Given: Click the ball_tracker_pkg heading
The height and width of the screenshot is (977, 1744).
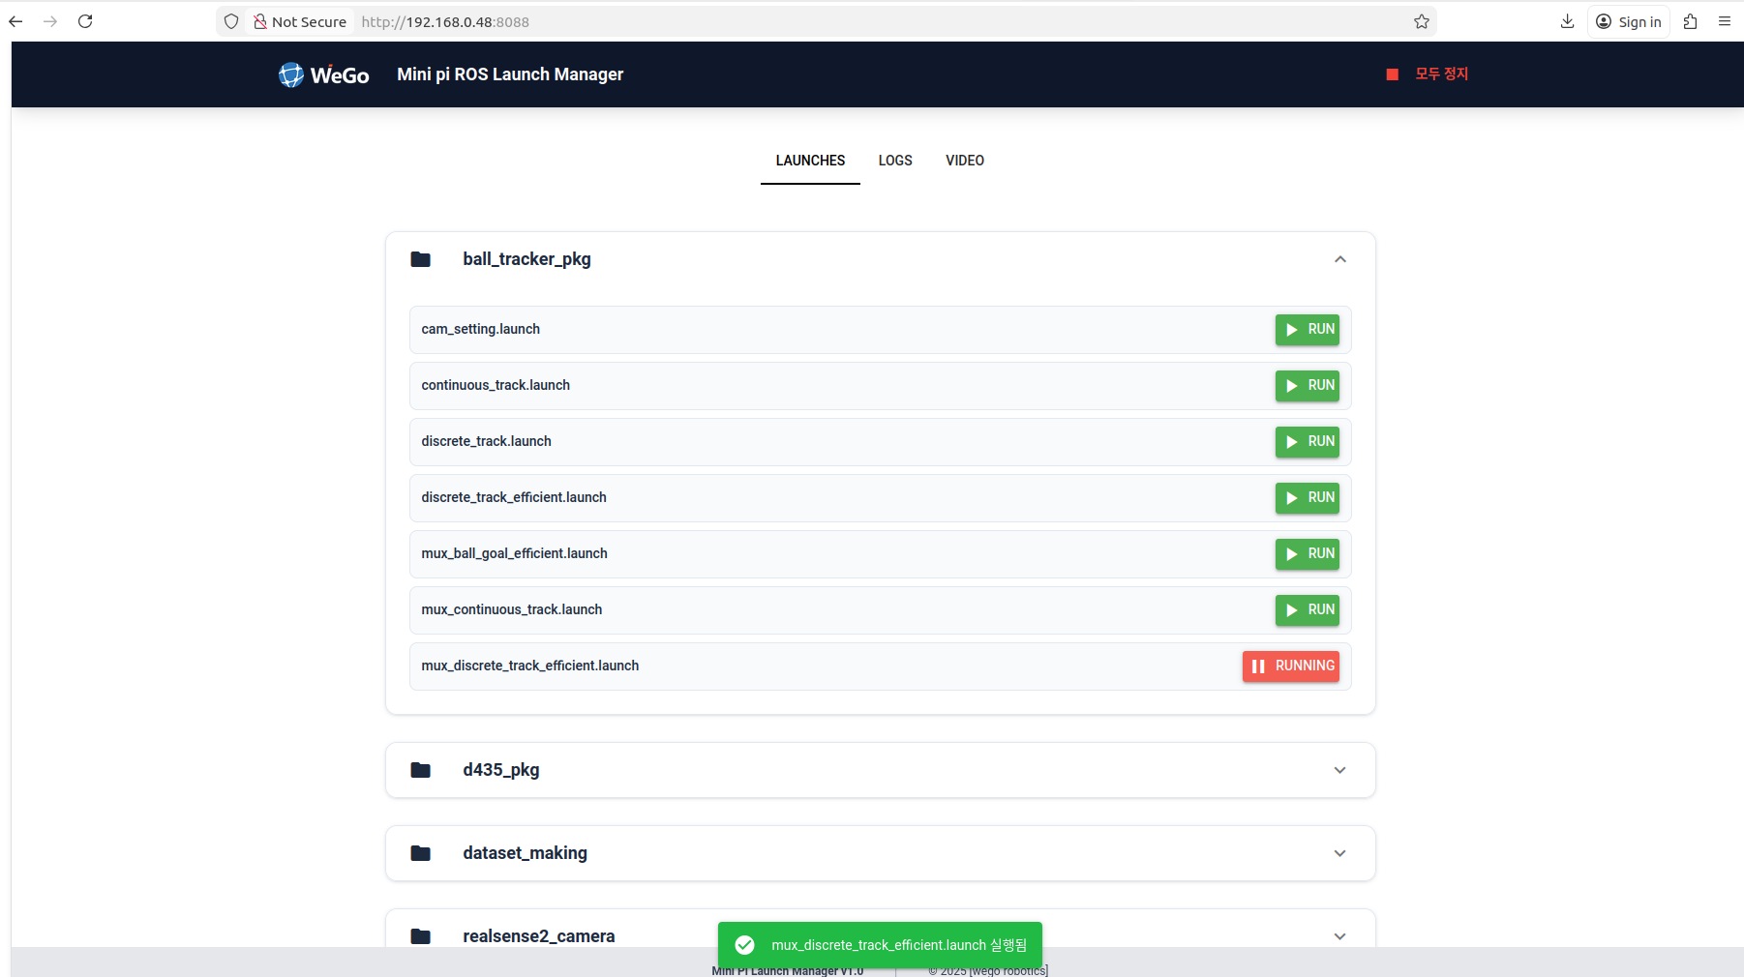Looking at the screenshot, I should [526, 259].
